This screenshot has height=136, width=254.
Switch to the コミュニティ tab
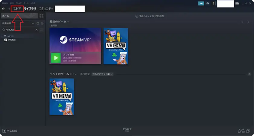(46, 9)
